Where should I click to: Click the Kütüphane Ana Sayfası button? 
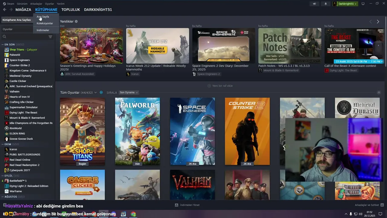(17, 20)
